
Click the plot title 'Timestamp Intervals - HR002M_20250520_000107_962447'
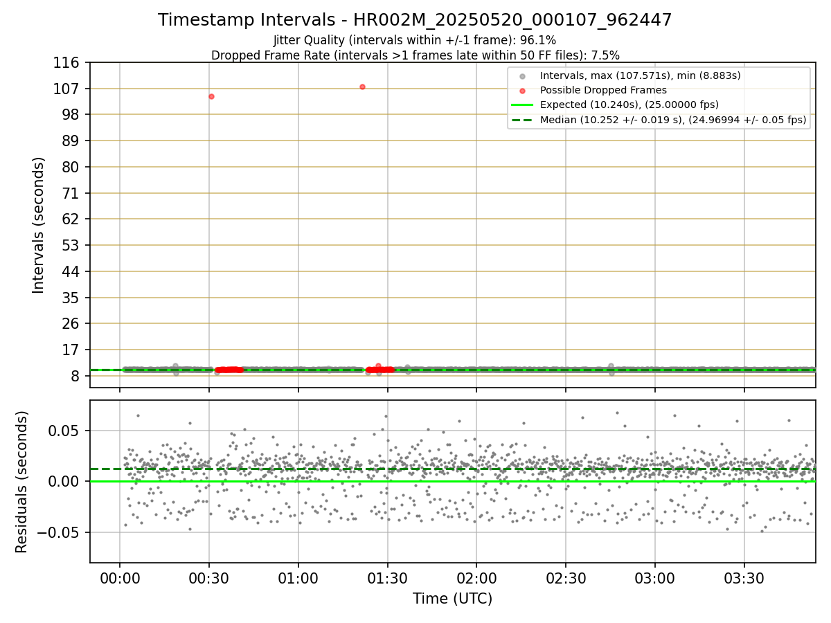[415, 20]
